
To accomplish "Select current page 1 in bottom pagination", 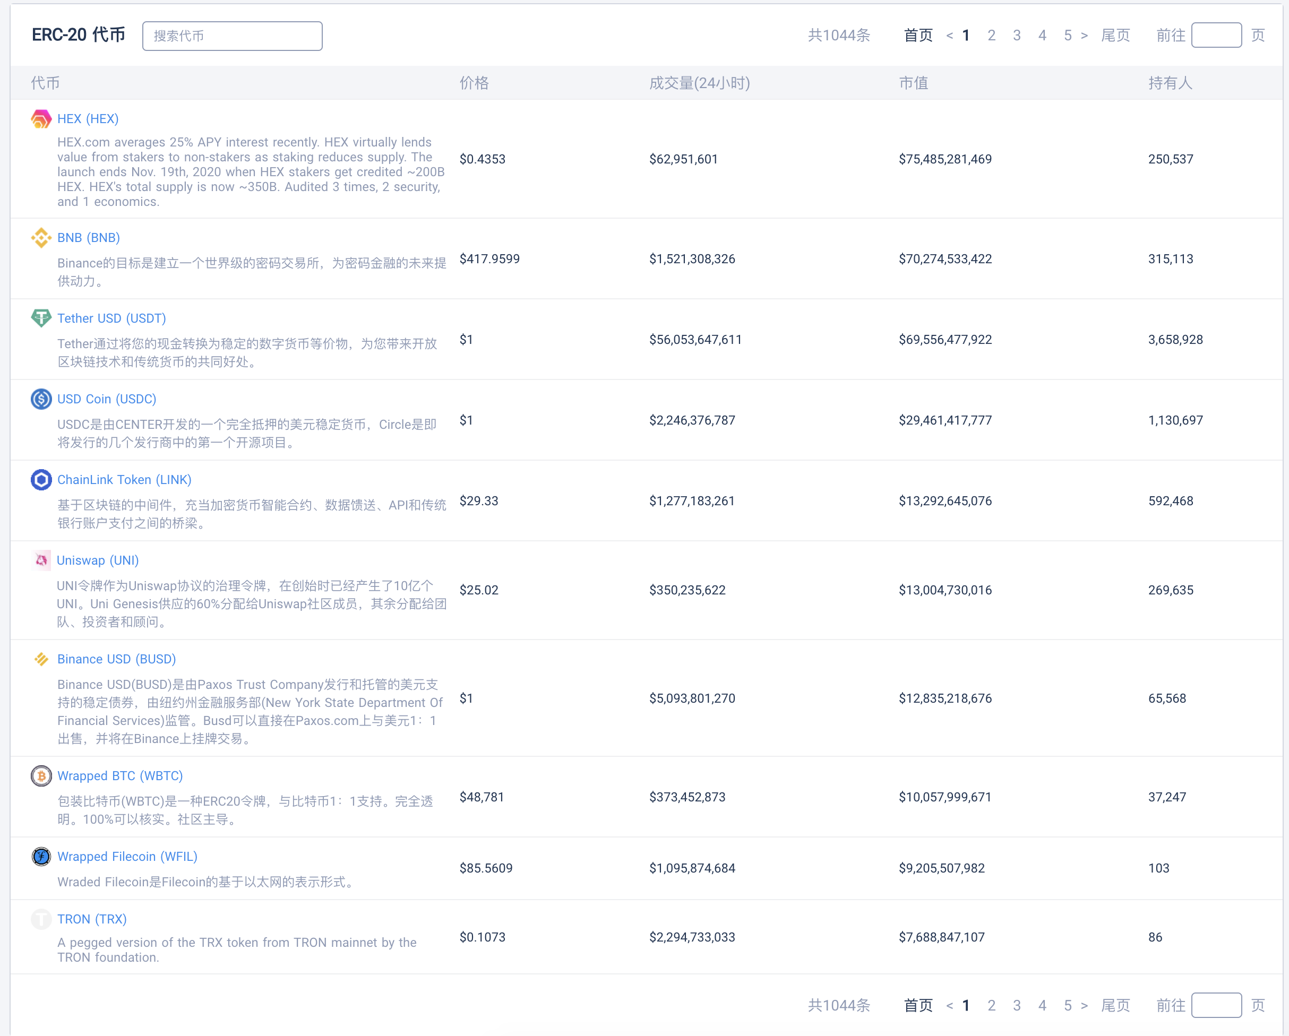I will click(966, 1006).
